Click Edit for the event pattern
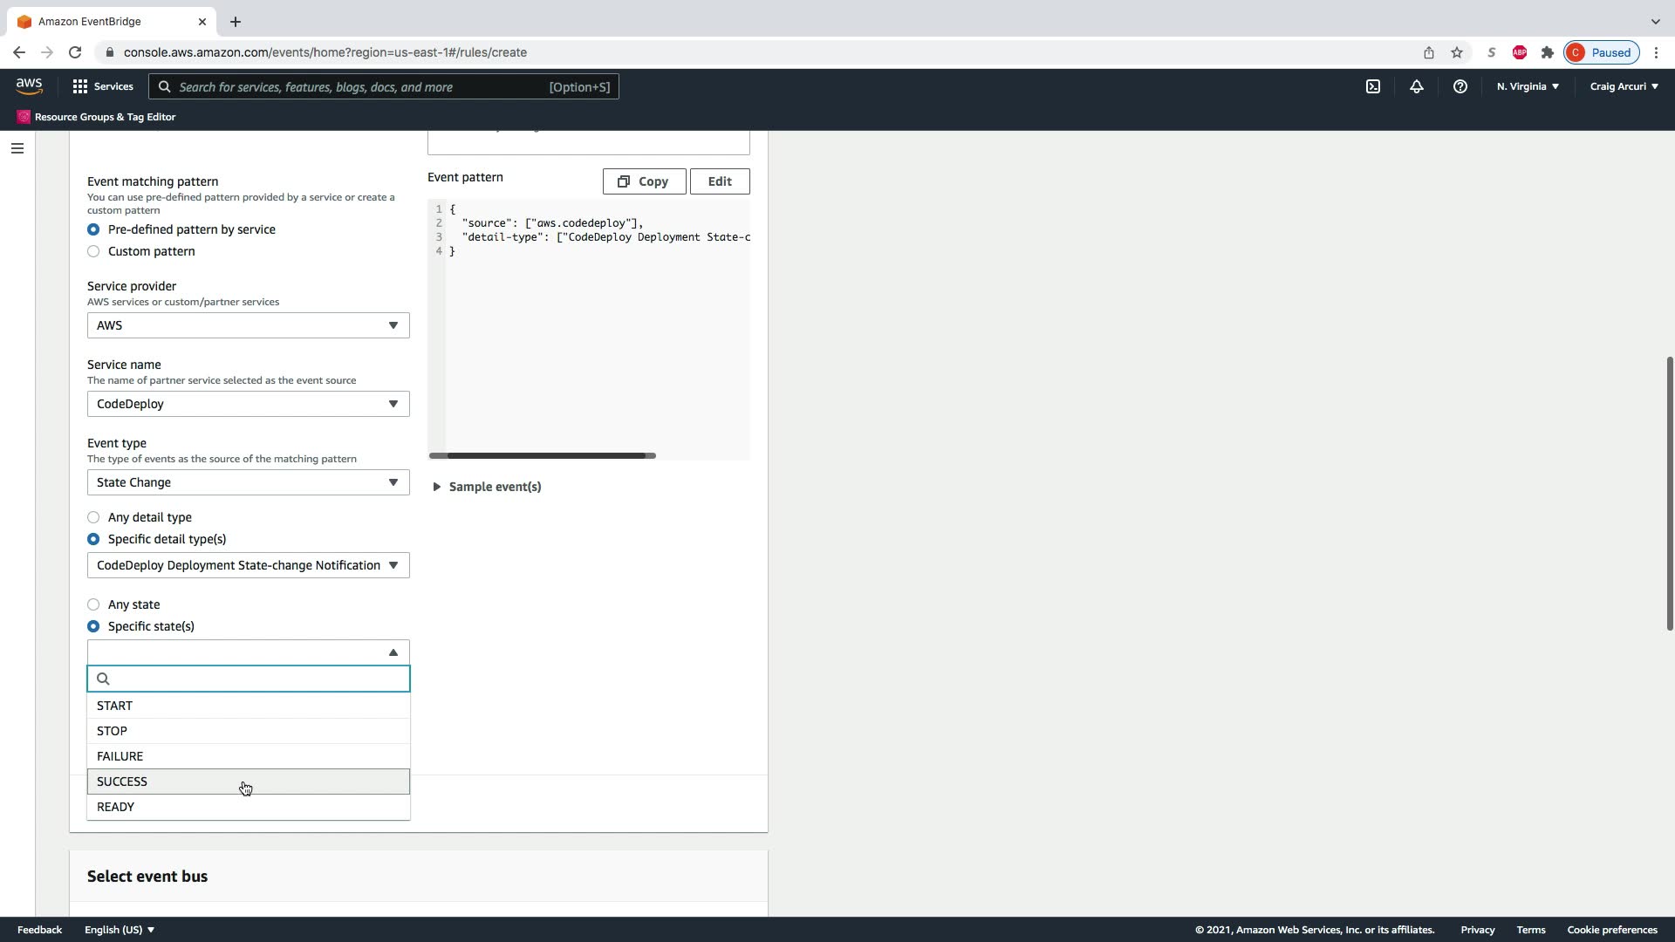The image size is (1675, 942). pyautogui.click(x=720, y=181)
